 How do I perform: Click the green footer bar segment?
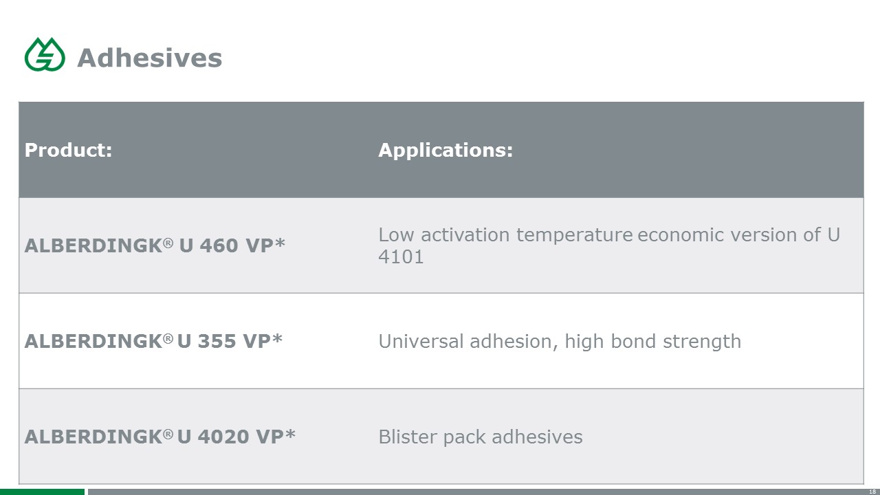click(42, 492)
